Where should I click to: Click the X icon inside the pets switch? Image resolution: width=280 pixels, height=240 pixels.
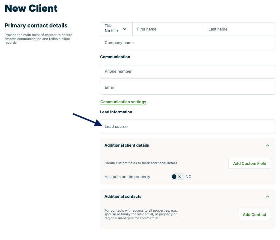coord(180,177)
